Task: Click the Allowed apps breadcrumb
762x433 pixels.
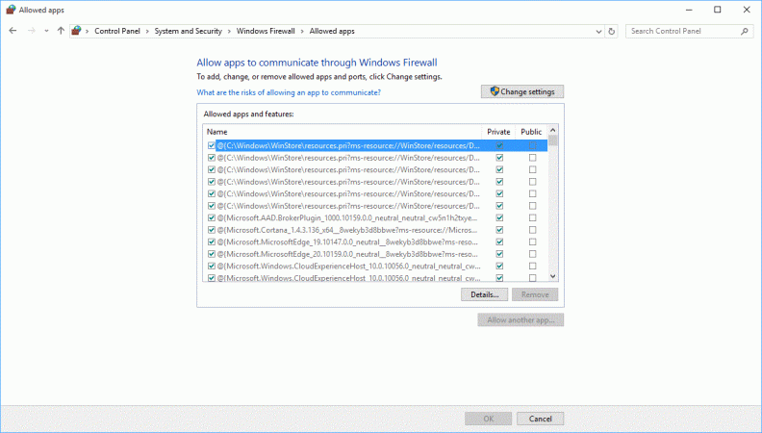Action: point(332,31)
